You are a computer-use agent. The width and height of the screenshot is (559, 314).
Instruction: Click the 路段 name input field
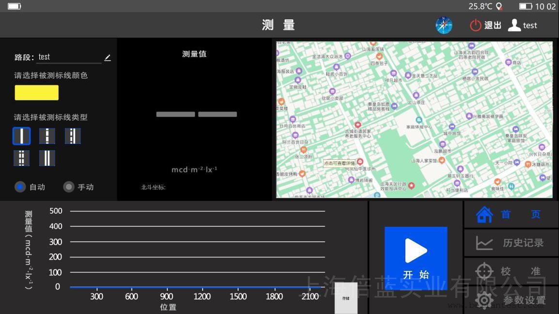(70, 57)
